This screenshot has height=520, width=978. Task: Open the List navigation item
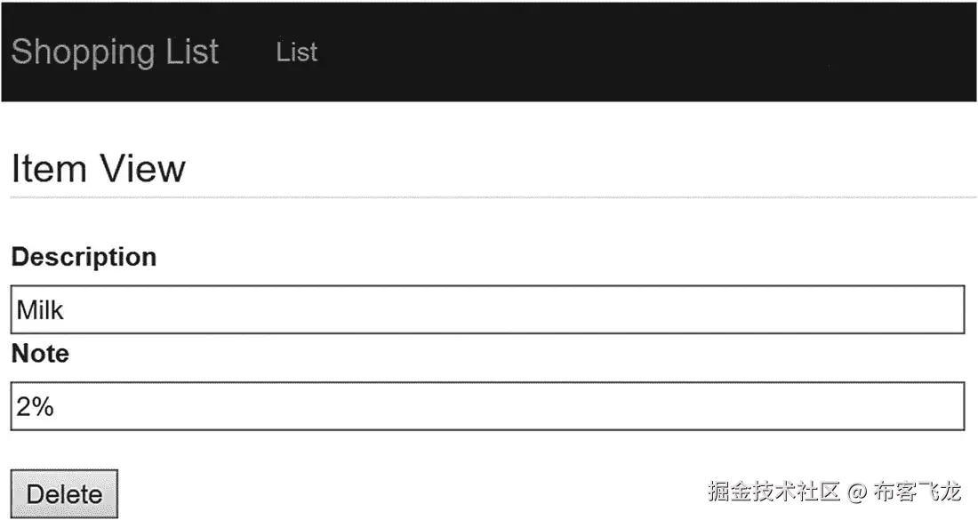coord(296,52)
